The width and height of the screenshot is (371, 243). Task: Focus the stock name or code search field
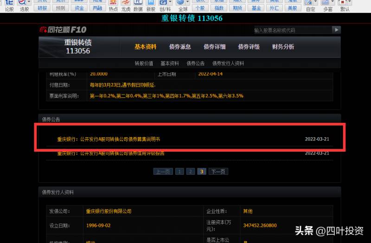click(x=293, y=30)
